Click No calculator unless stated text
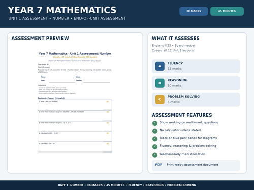254x190 pixels. [x=180, y=130]
